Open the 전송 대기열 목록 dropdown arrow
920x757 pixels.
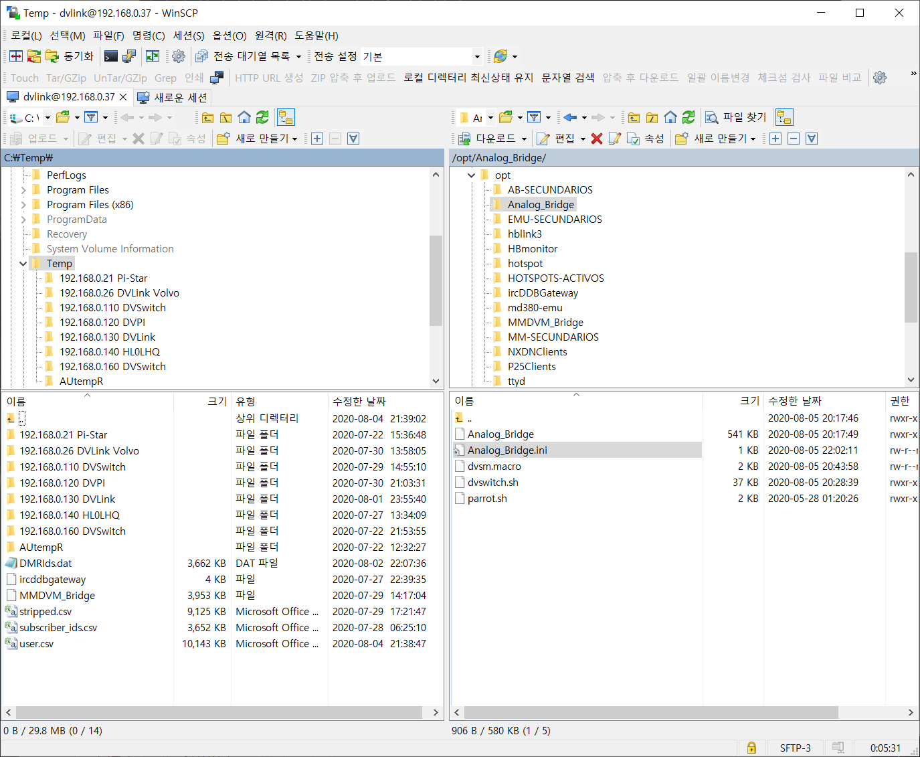(x=298, y=57)
